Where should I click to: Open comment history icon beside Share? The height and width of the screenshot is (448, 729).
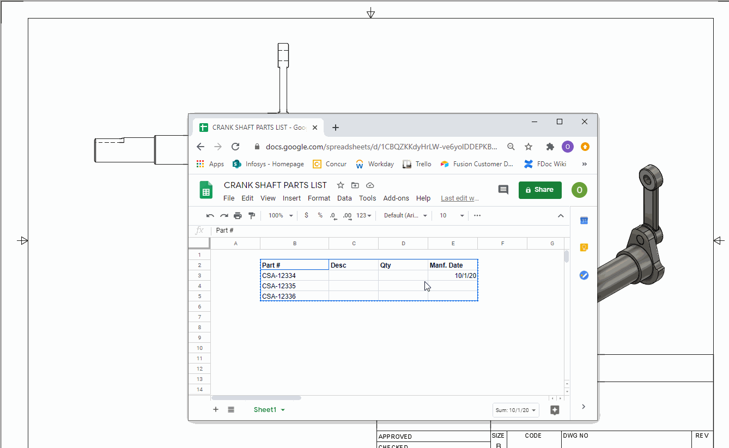point(503,190)
